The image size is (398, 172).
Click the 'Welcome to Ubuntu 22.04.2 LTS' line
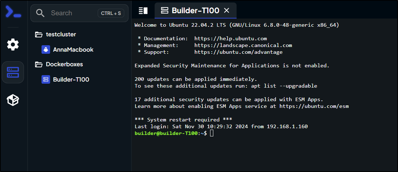pos(237,25)
